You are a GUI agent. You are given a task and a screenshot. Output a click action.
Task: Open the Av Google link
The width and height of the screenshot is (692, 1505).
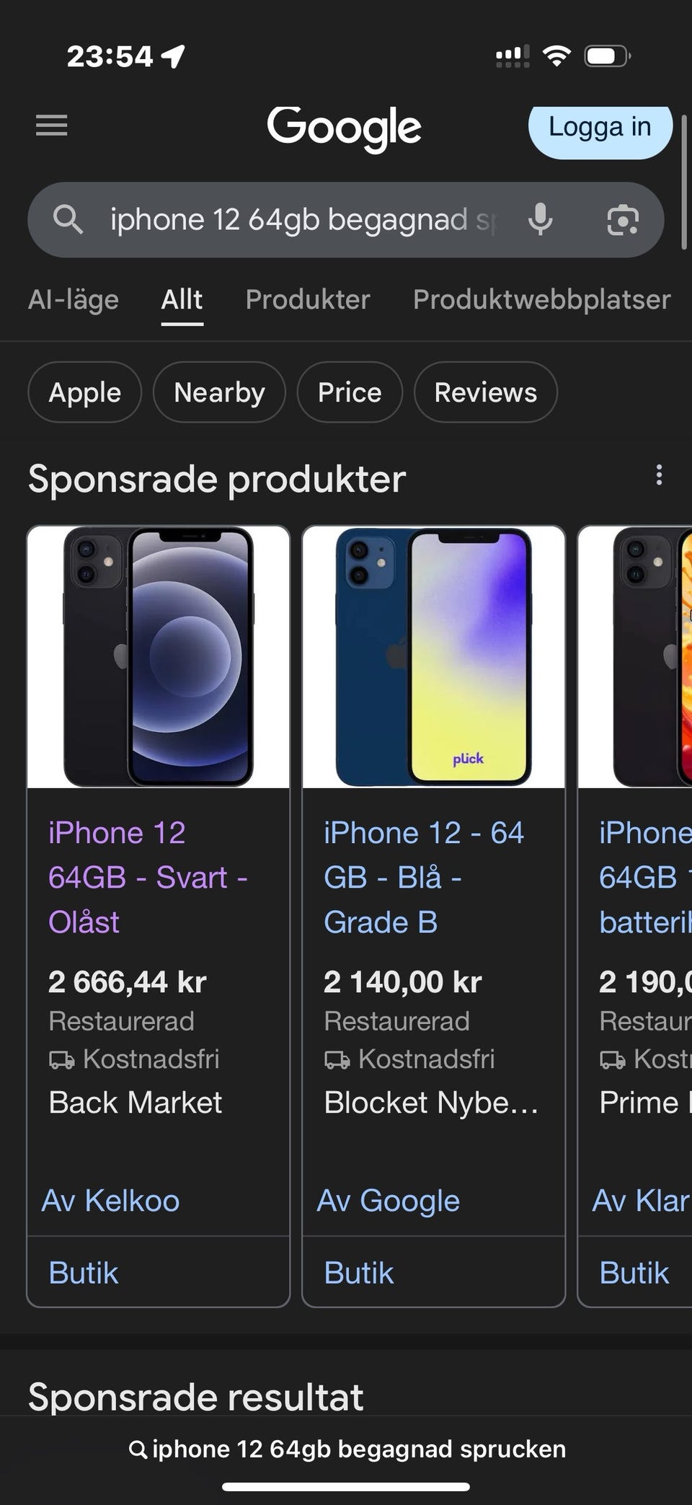pyautogui.click(x=388, y=1201)
